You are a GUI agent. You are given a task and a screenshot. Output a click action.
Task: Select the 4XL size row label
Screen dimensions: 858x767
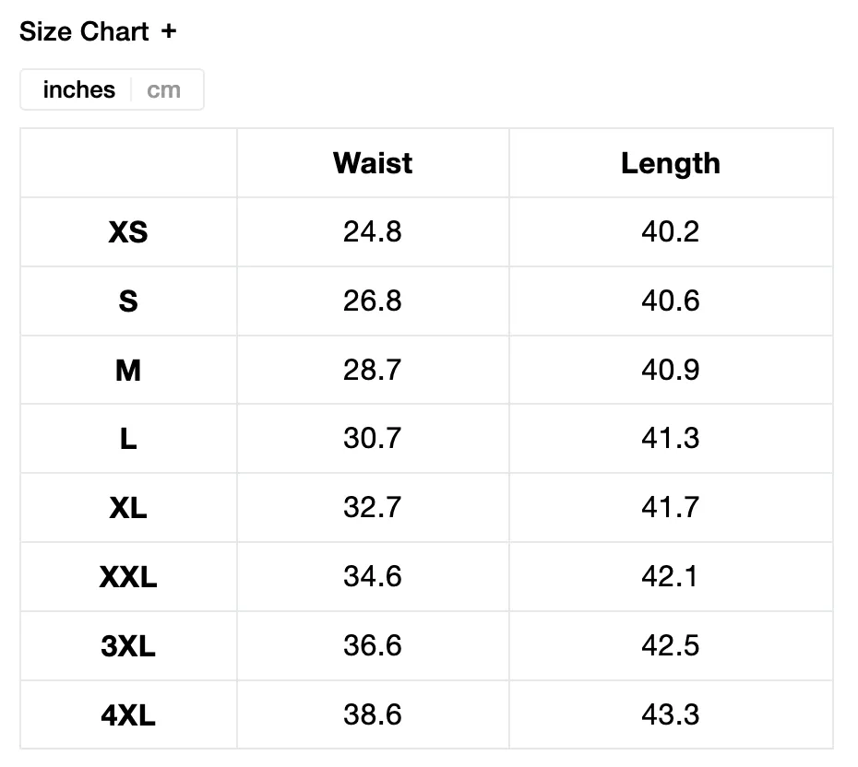[128, 715]
